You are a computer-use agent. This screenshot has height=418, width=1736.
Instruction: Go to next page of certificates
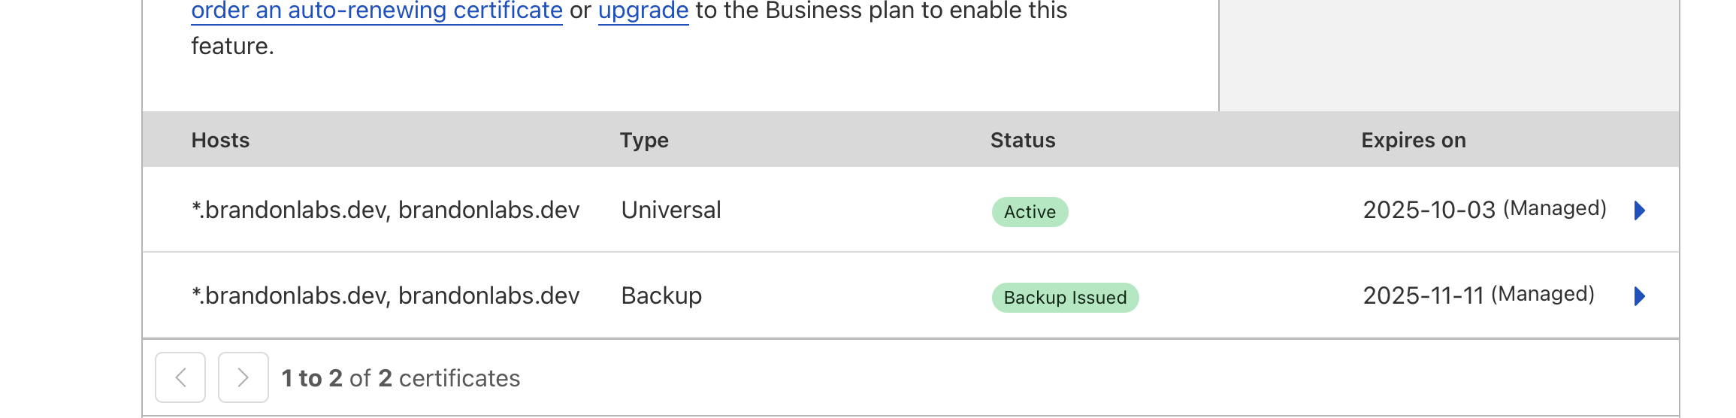(243, 377)
